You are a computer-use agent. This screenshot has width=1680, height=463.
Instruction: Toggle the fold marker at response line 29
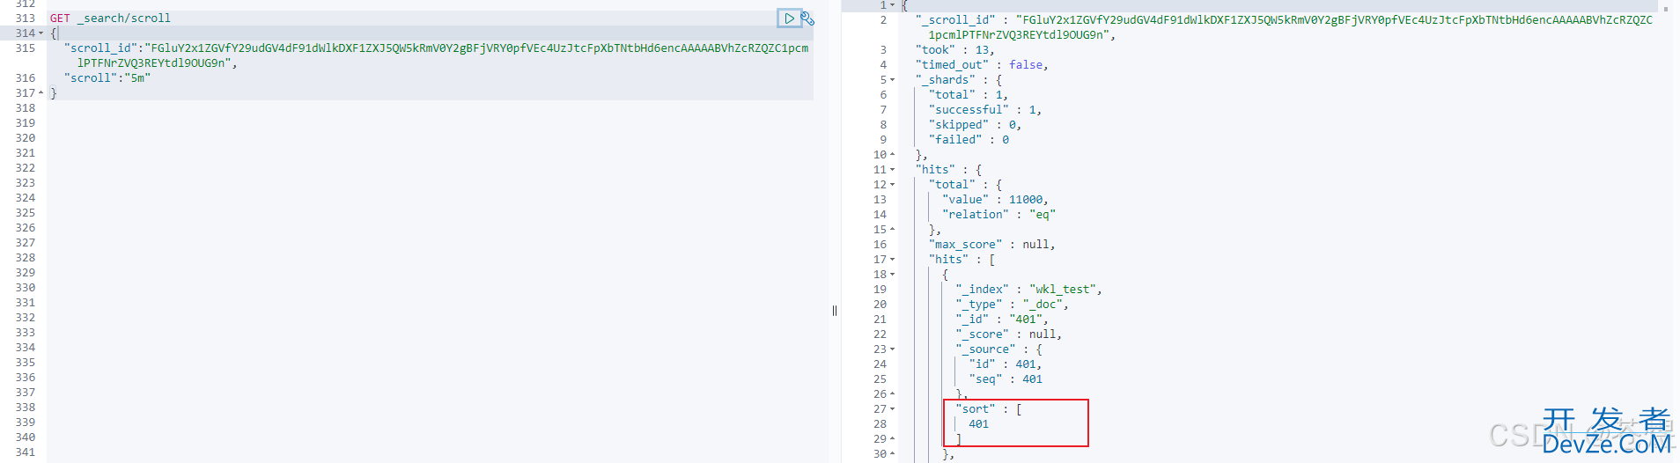point(893,439)
